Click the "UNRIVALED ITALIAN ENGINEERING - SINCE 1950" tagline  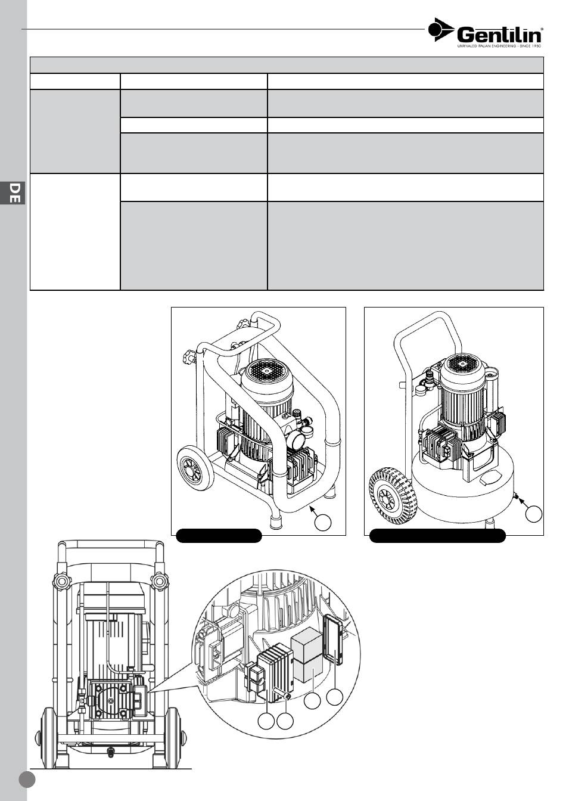(499, 45)
